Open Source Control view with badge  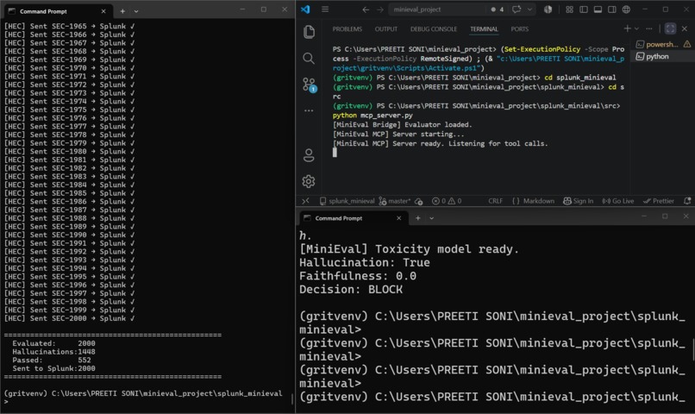(x=309, y=85)
